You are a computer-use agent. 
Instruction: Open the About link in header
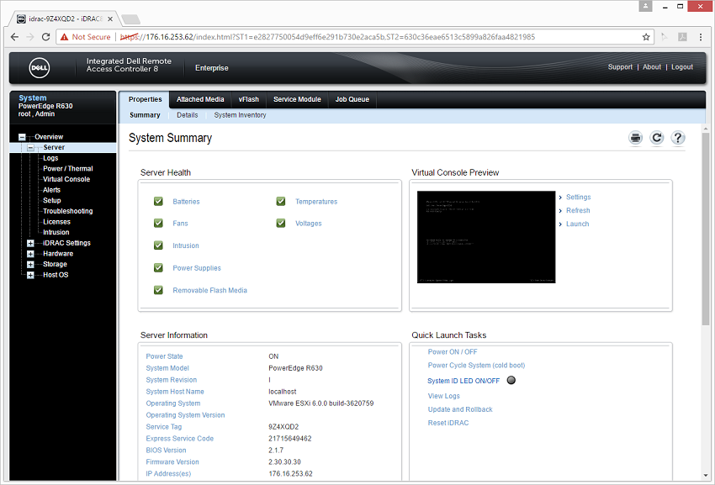(652, 67)
